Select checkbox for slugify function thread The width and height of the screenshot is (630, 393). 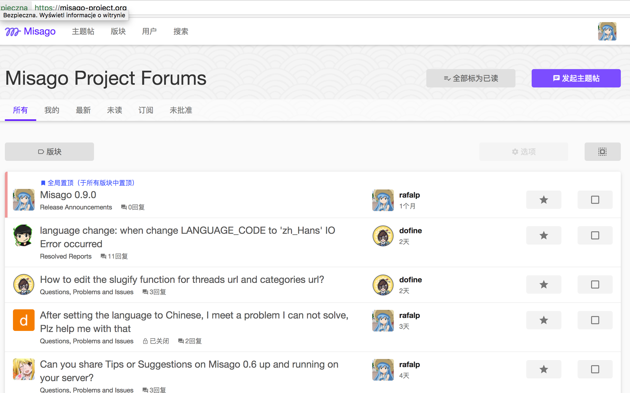pyautogui.click(x=595, y=284)
